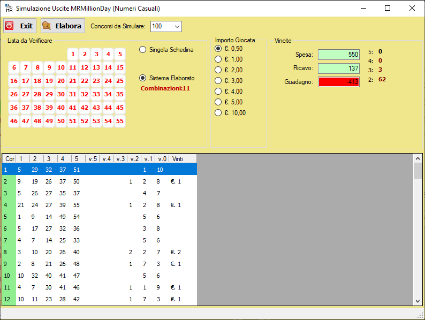Click the Combinazioni:11 label

point(165,88)
